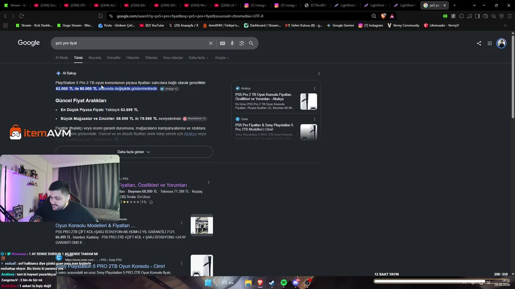
Task: Open Leo AI sparkle icon
Action: pos(493,16)
